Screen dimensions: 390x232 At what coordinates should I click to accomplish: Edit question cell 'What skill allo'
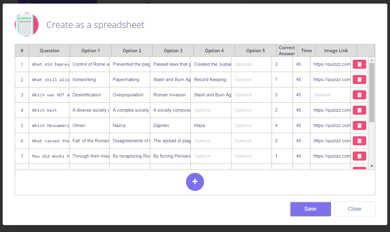click(49, 80)
